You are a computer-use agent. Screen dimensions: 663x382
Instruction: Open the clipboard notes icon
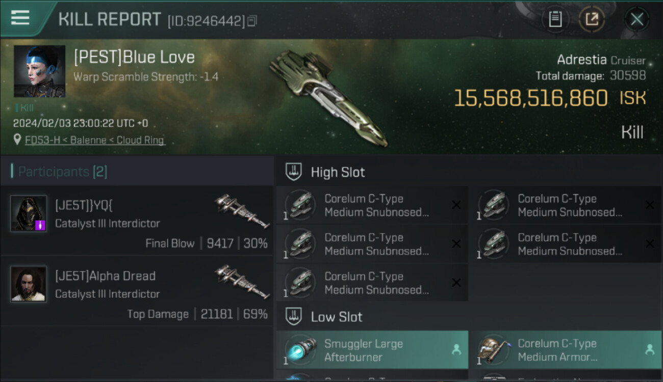(555, 19)
